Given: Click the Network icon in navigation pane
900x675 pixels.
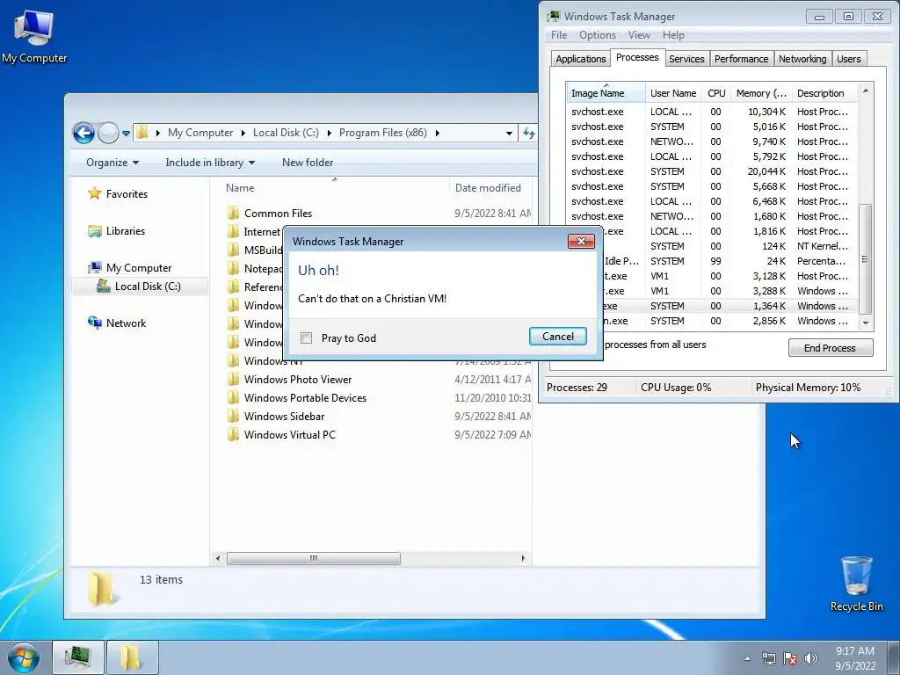Looking at the screenshot, I should pos(95,323).
